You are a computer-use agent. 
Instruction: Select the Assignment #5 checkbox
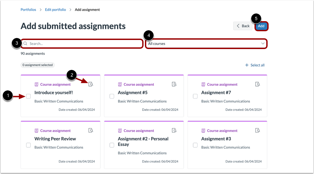tap(112, 96)
